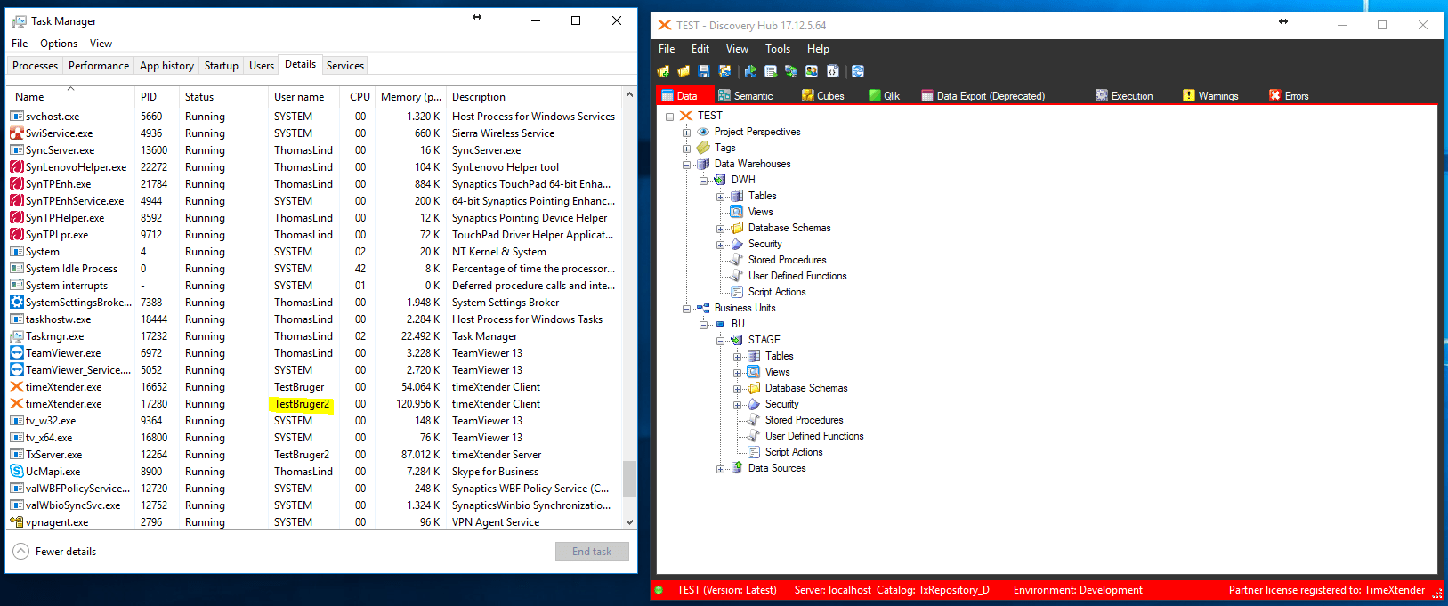
Task: Click the Data Sources icon in tree
Action: click(x=737, y=468)
